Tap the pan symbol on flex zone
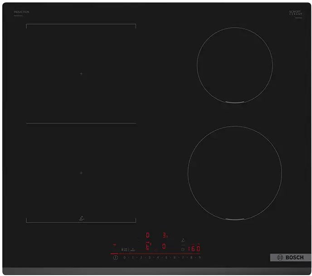This screenshot has height=276, width=312. 81,218
